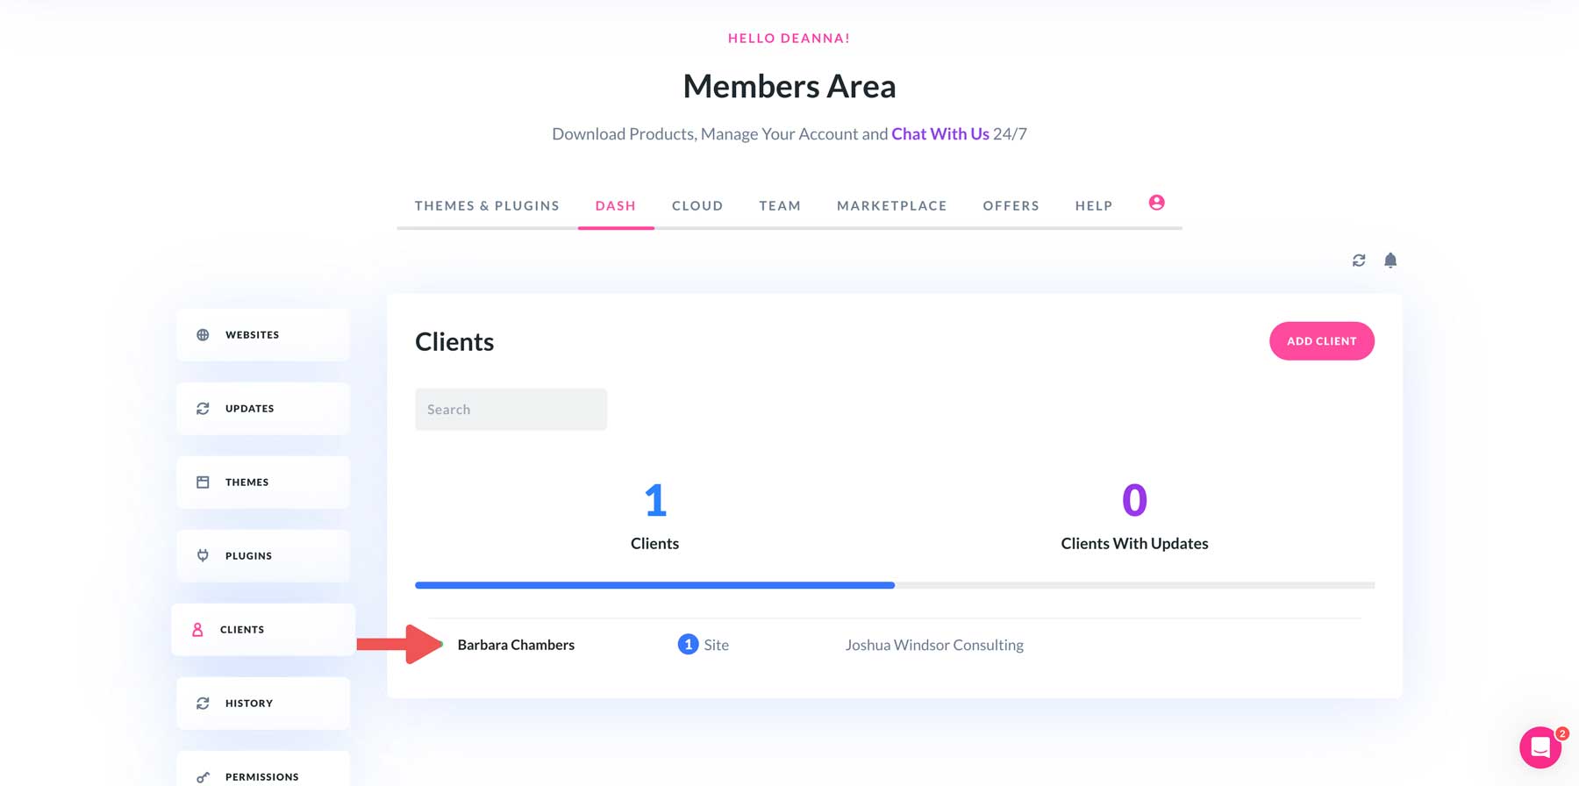Select the Clients With Updates stat

tap(1134, 517)
